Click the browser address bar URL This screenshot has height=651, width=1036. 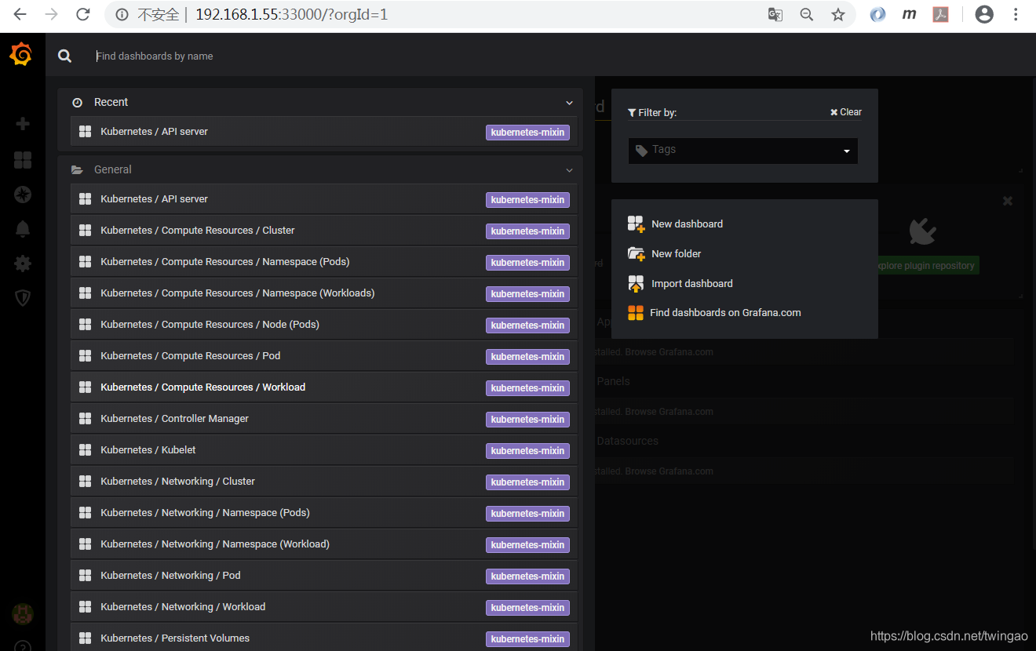pyautogui.click(x=291, y=14)
